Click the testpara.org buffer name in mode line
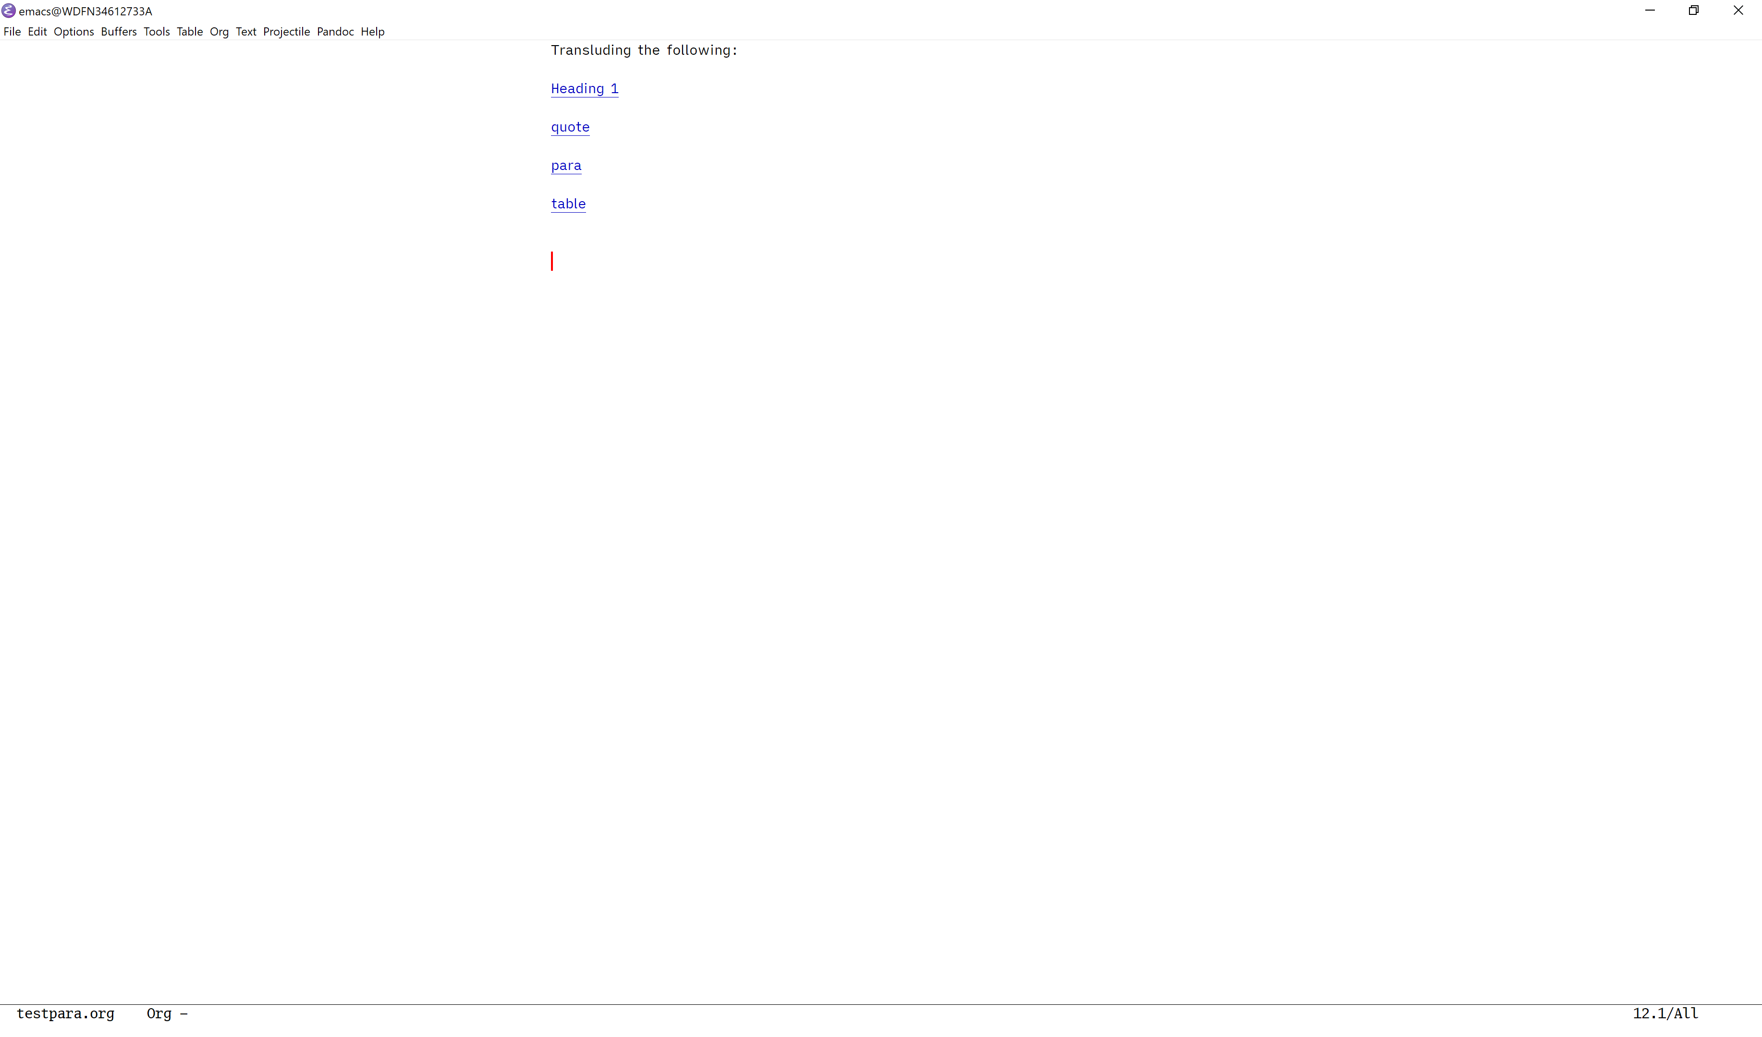The image size is (1762, 1037). [65, 1013]
